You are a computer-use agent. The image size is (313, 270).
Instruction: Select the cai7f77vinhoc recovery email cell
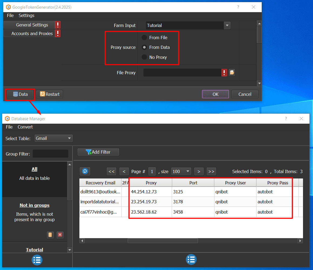click(x=100, y=212)
